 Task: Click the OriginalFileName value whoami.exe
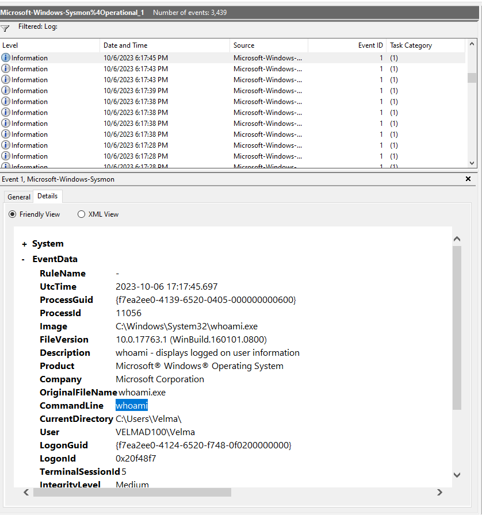click(142, 392)
